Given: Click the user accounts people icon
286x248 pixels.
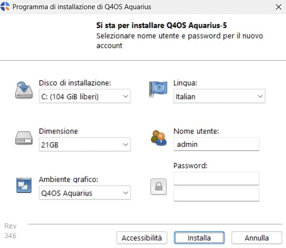Looking at the screenshot, I should point(159,138).
